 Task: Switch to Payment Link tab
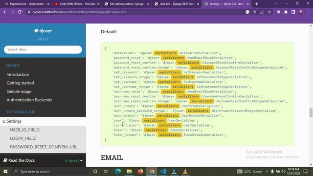point(27,4)
